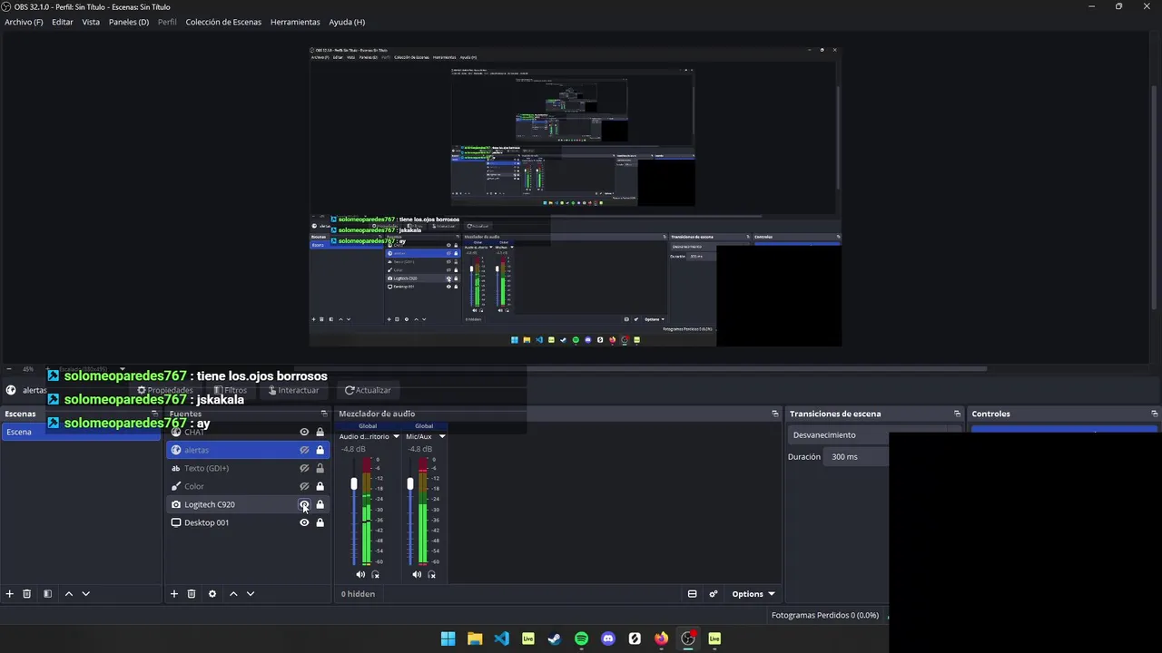Show the alertas source with its eye icon

click(304, 450)
